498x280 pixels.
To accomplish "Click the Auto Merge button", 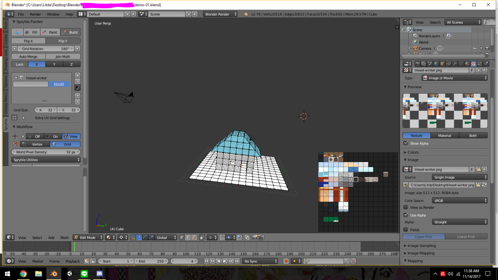I will click(28, 56).
